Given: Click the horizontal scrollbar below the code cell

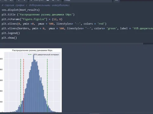Looking at the screenshot, I should [x=71, y=43].
